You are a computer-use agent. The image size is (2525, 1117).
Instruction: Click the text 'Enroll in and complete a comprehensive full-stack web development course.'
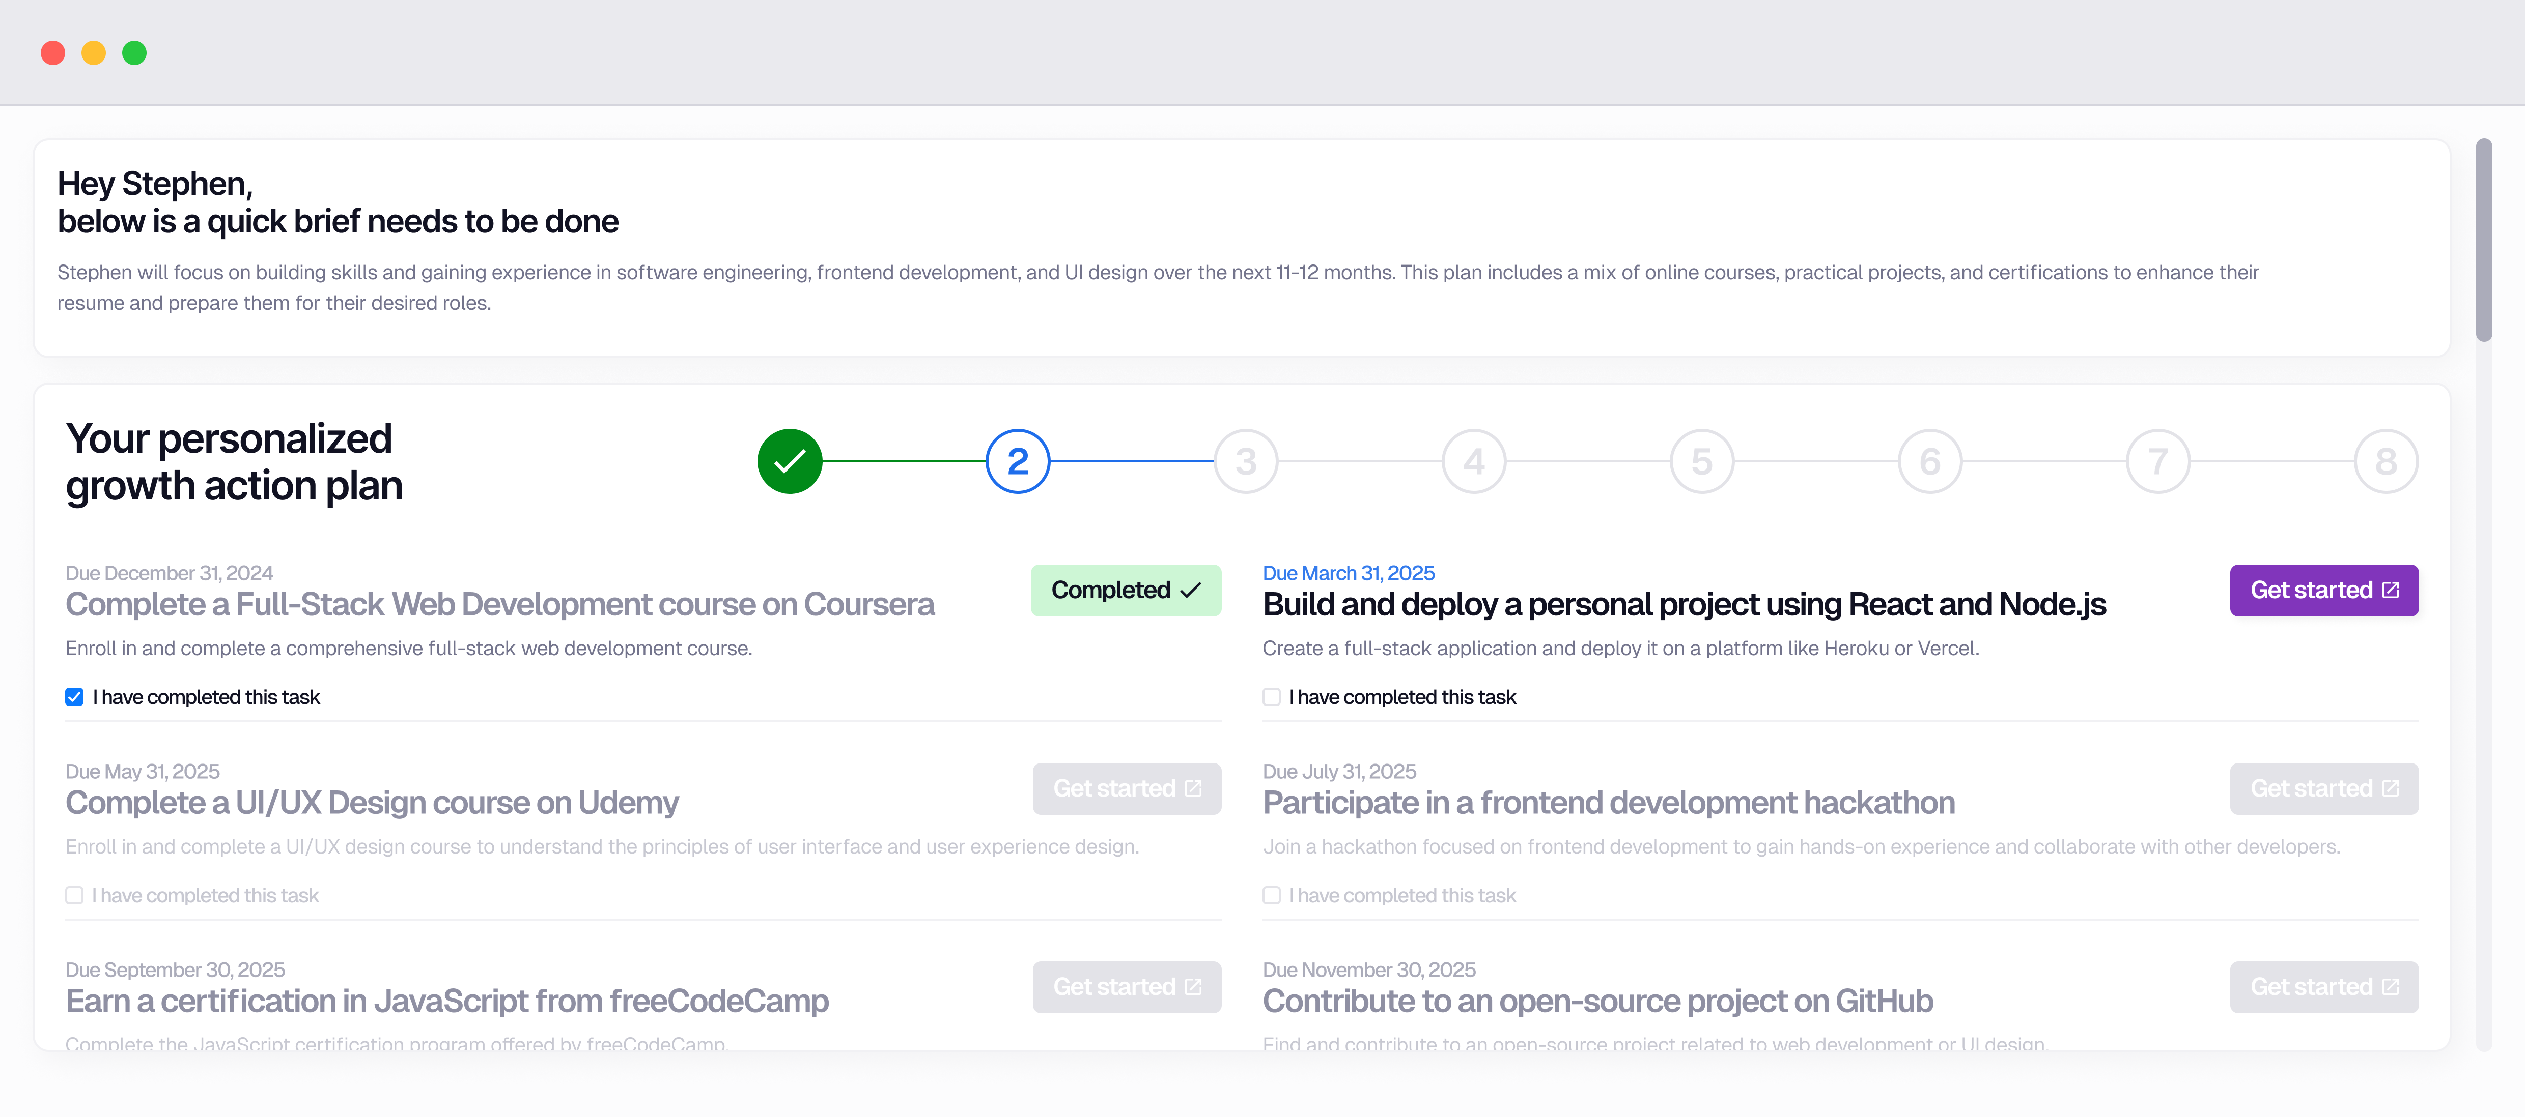[x=409, y=649]
